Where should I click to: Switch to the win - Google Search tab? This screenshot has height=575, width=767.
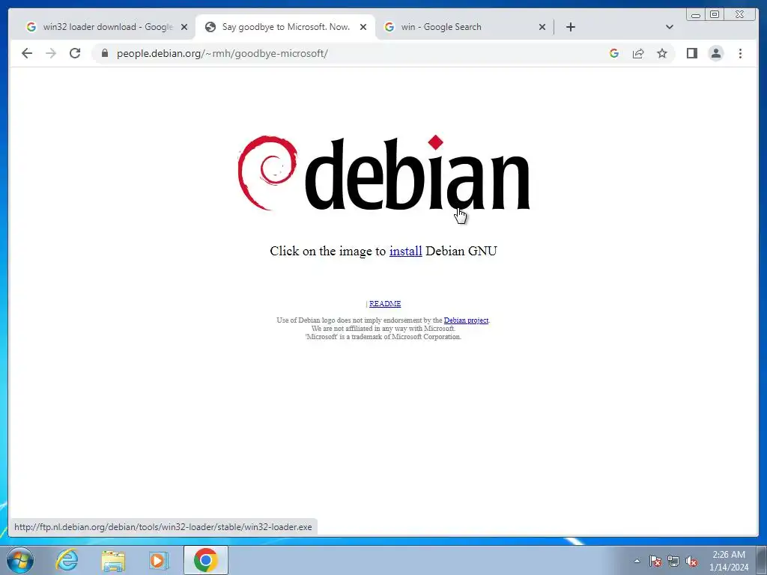click(x=464, y=27)
